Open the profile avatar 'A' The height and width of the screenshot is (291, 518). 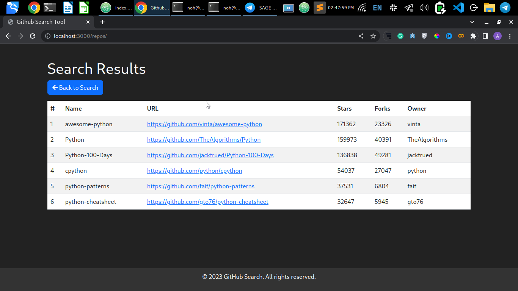[x=498, y=36]
